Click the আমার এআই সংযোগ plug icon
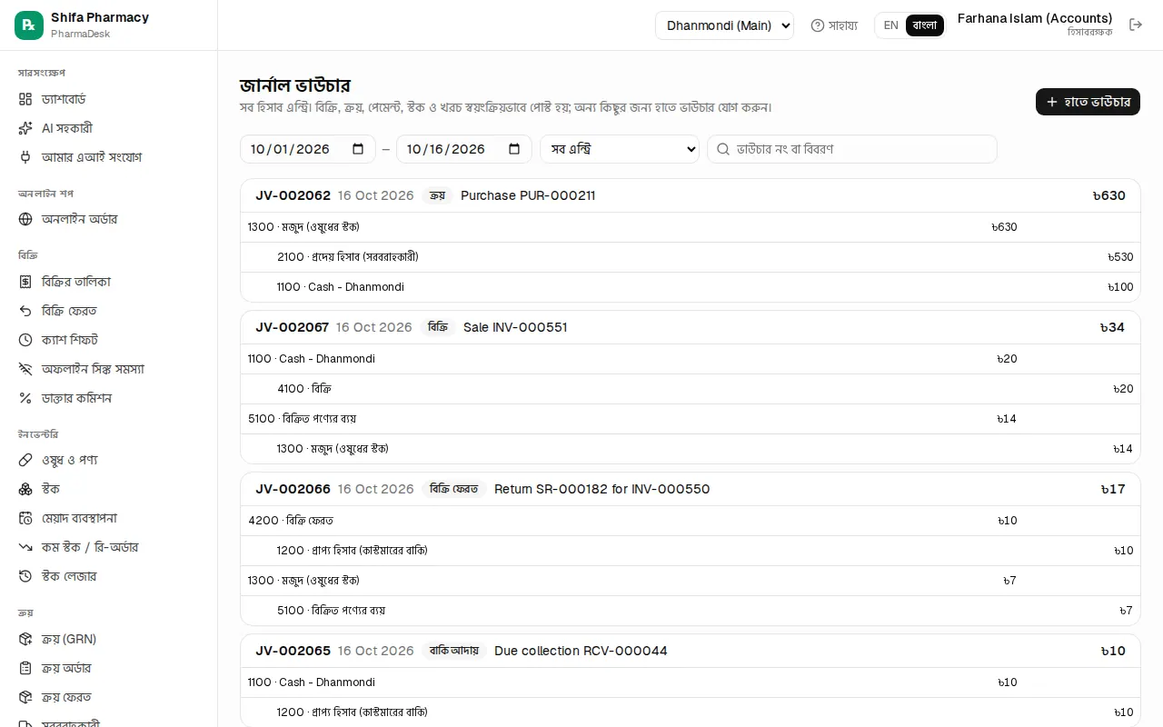The image size is (1163, 727). click(x=25, y=157)
